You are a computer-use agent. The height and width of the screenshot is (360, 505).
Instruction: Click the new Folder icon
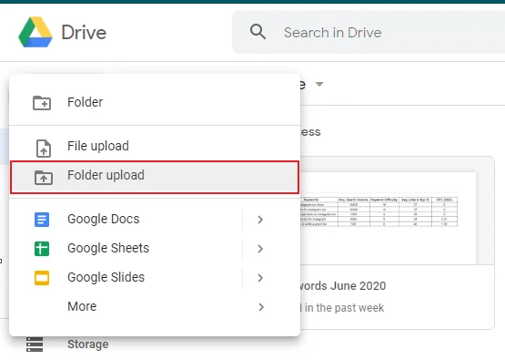pyautogui.click(x=42, y=103)
